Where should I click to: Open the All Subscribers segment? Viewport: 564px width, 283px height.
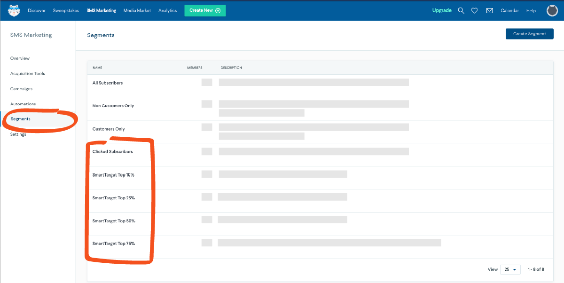click(108, 83)
